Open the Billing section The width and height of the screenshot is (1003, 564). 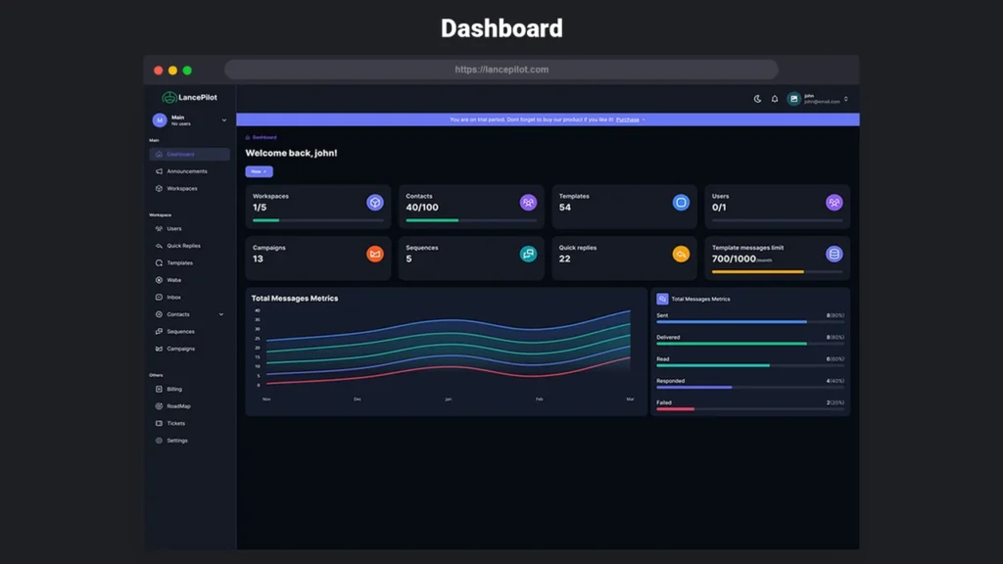[x=174, y=389]
